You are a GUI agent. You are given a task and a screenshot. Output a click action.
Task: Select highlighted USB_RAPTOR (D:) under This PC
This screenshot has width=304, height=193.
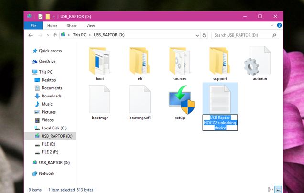click(50, 136)
